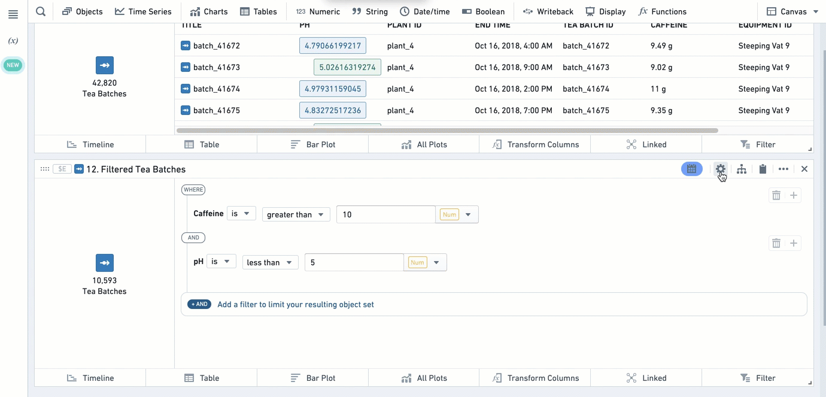This screenshot has width=826, height=397.
Task: Click the upper table's horizontal scrollbar
Action: point(447,130)
